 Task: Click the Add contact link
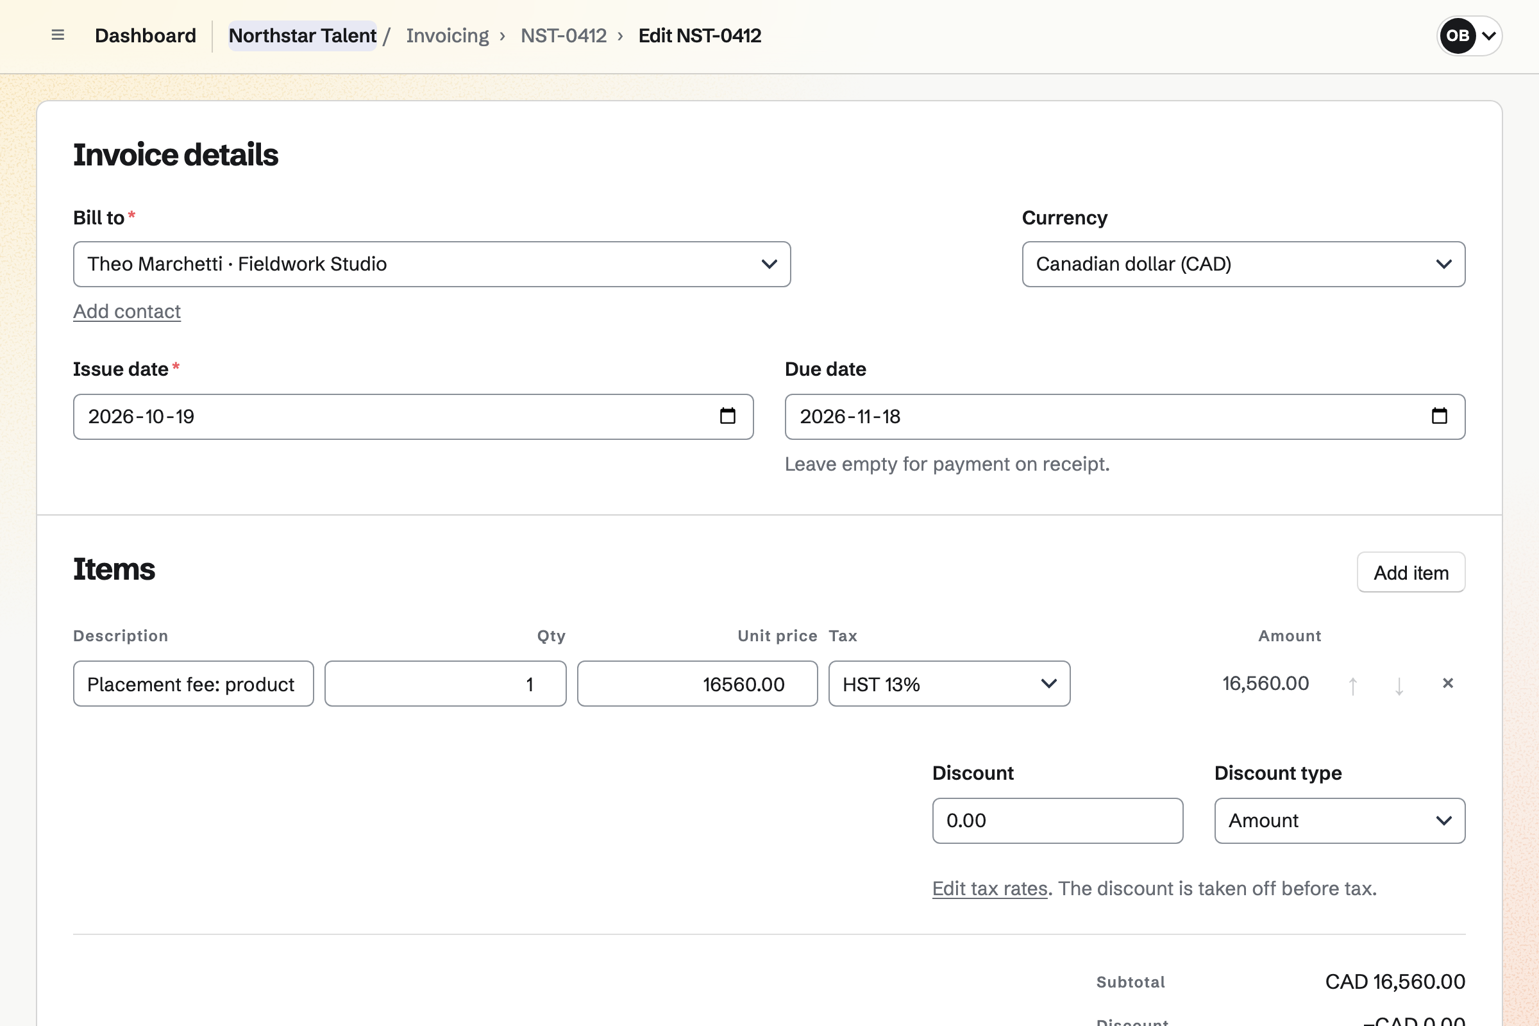click(127, 312)
